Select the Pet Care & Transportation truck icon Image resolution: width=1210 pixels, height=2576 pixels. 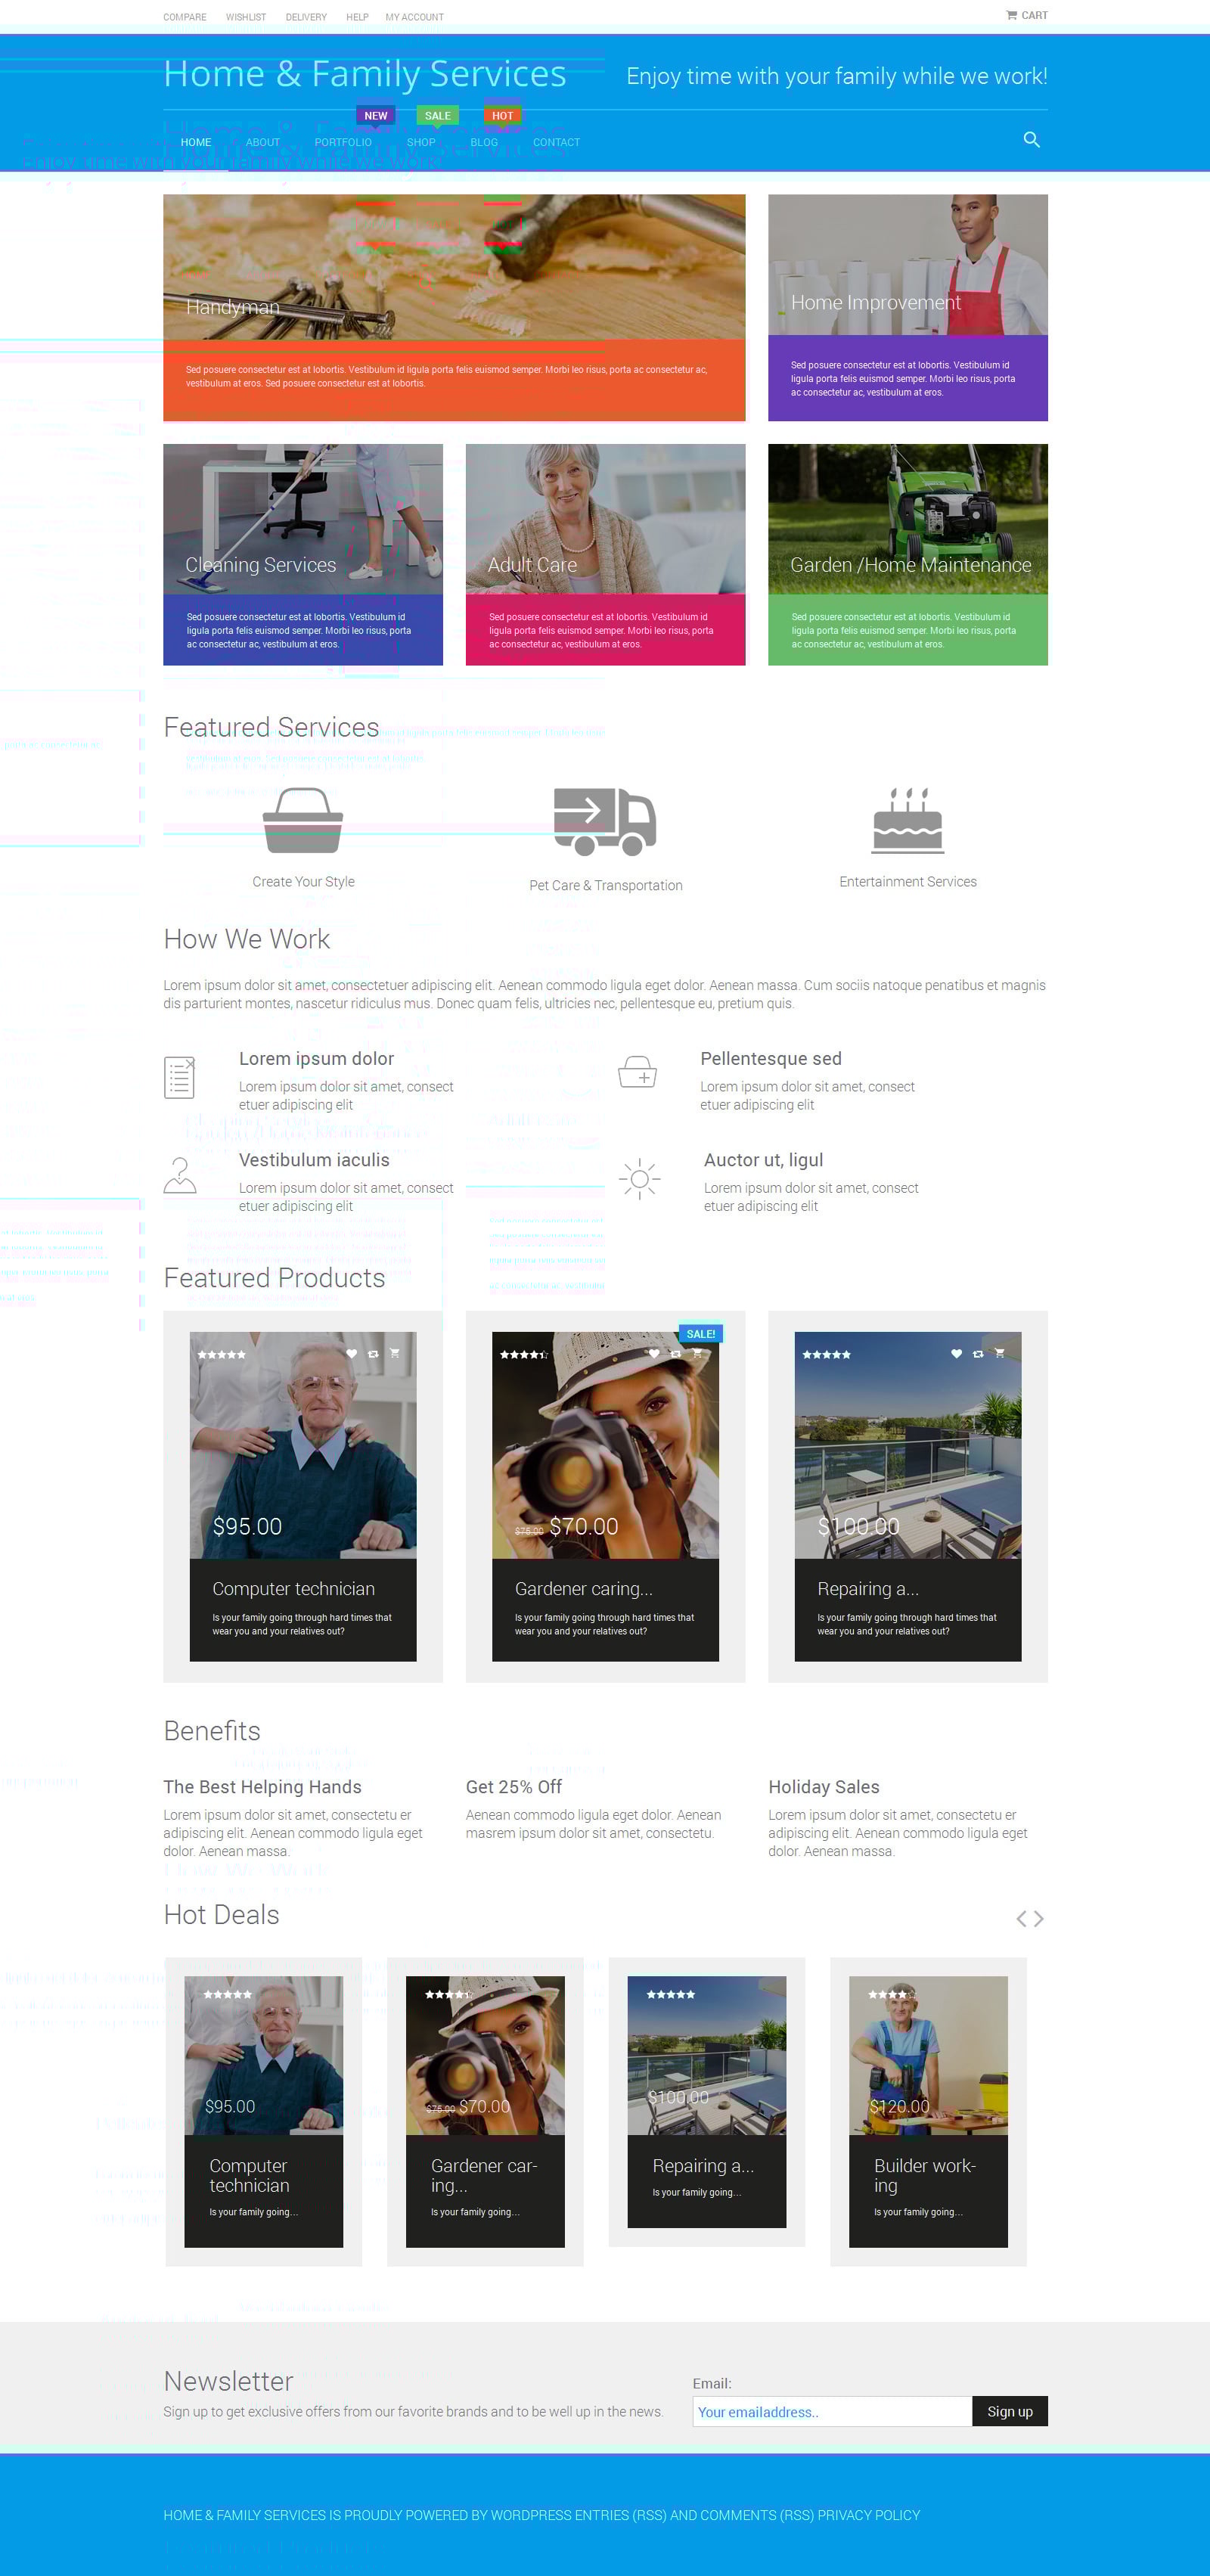(x=605, y=821)
